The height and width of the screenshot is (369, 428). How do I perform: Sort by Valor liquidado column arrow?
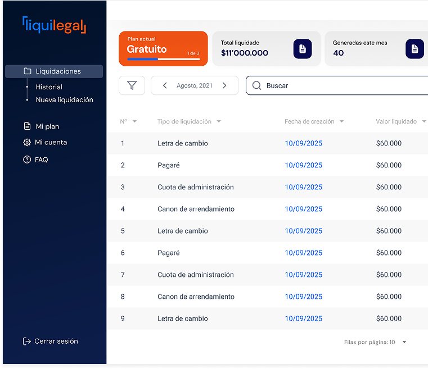pyautogui.click(x=424, y=121)
